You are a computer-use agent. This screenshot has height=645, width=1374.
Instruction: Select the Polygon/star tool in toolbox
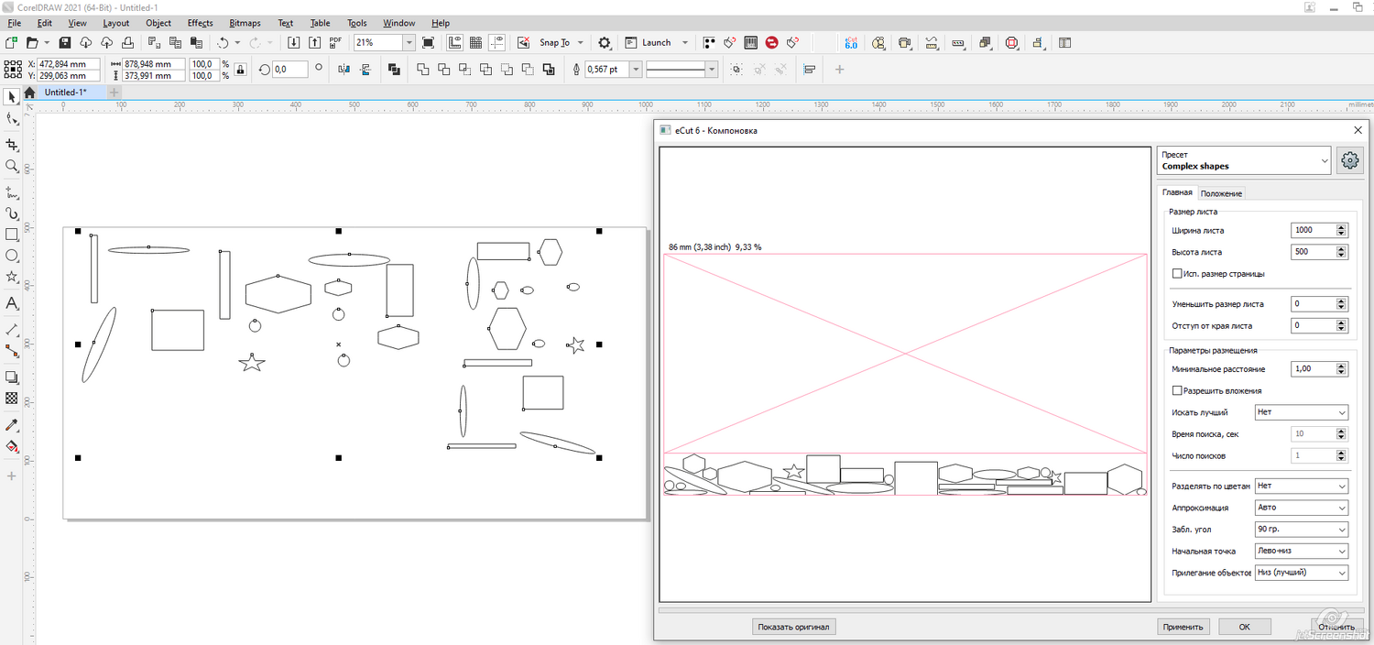pyautogui.click(x=12, y=277)
